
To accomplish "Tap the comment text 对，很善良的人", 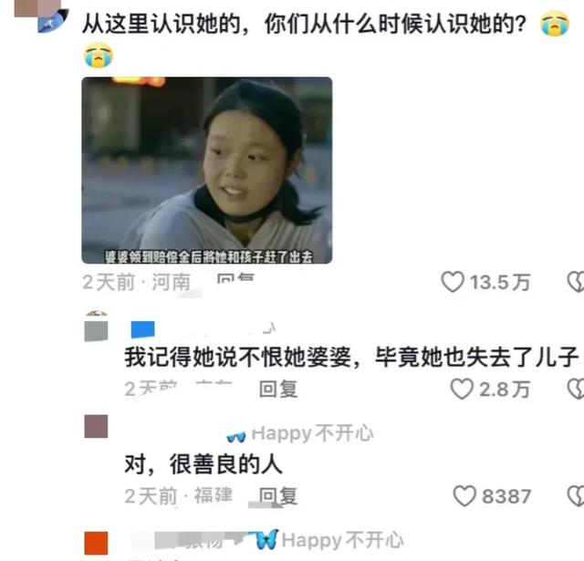I will click(203, 464).
